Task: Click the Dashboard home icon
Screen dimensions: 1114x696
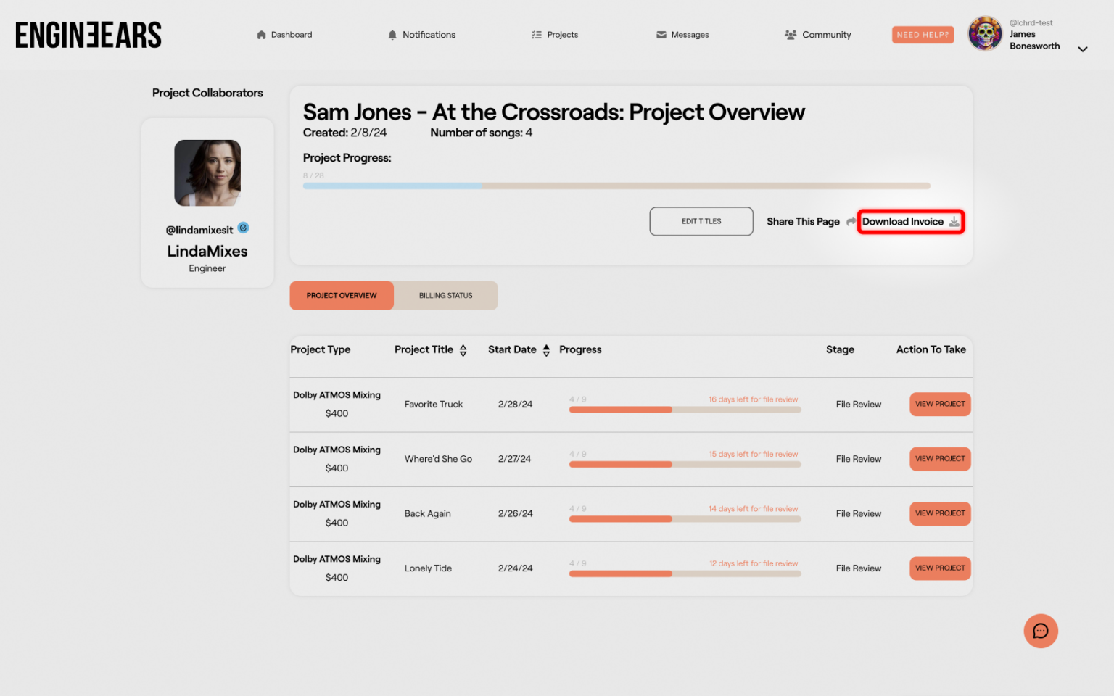Action: click(x=261, y=35)
